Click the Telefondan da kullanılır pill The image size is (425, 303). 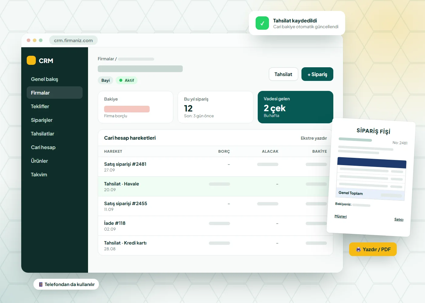(x=66, y=284)
